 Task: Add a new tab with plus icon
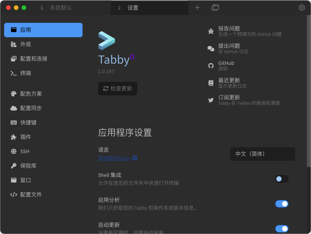tap(197, 8)
